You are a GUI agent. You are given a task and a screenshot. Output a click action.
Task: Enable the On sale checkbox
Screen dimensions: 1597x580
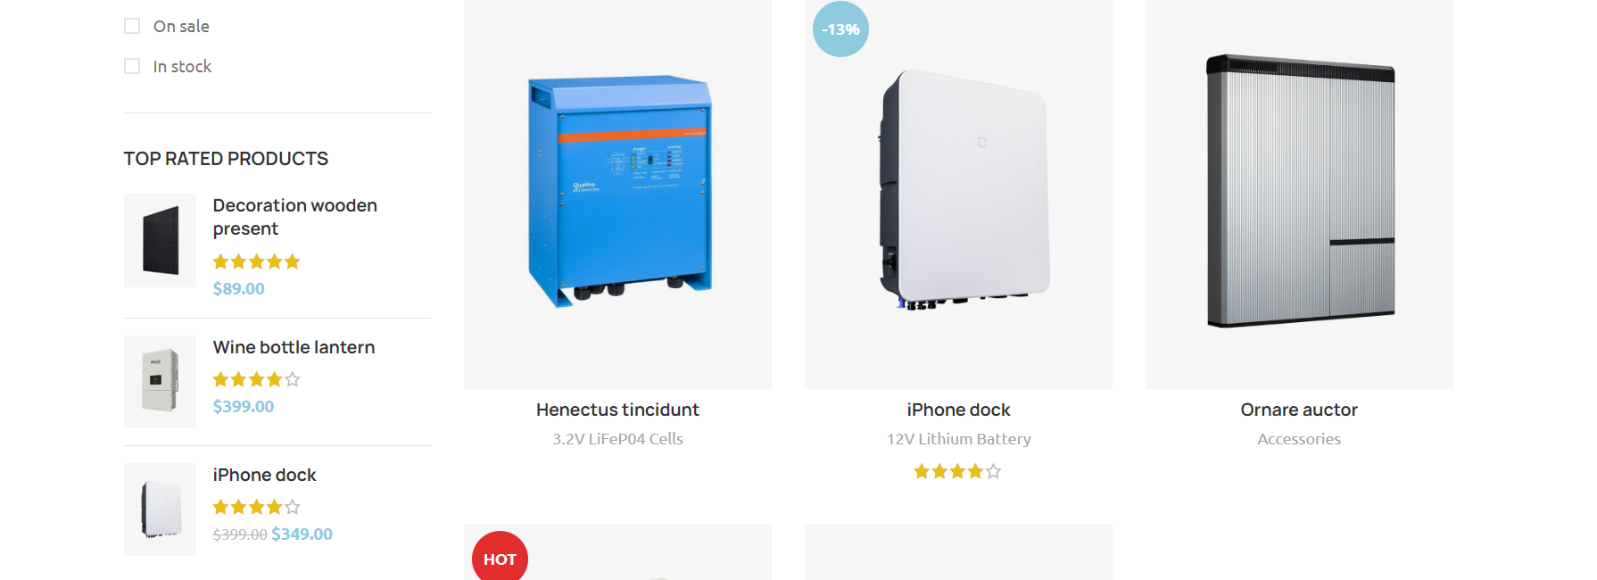tap(132, 26)
